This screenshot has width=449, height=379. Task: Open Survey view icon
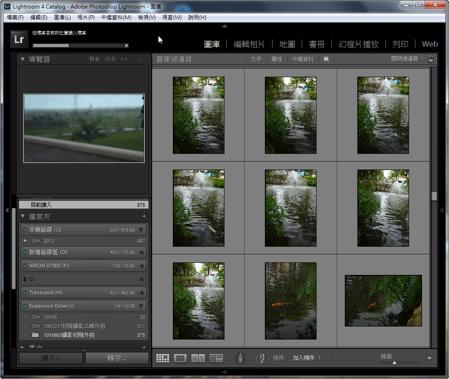click(x=216, y=358)
